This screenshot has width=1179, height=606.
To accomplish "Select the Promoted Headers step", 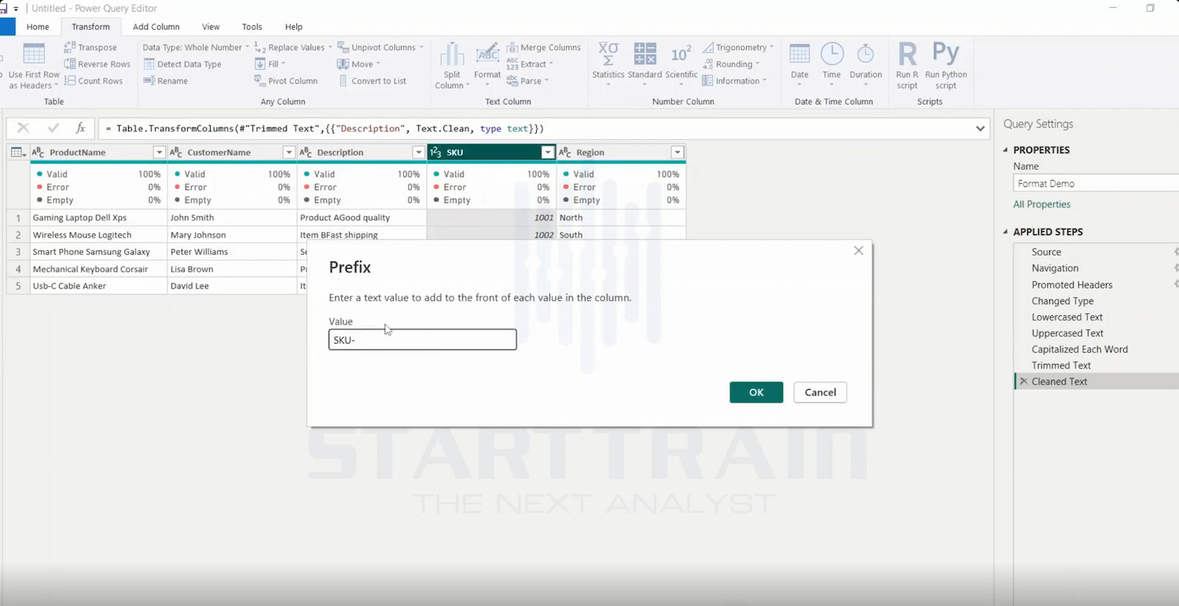I will tap(1072, 285).
